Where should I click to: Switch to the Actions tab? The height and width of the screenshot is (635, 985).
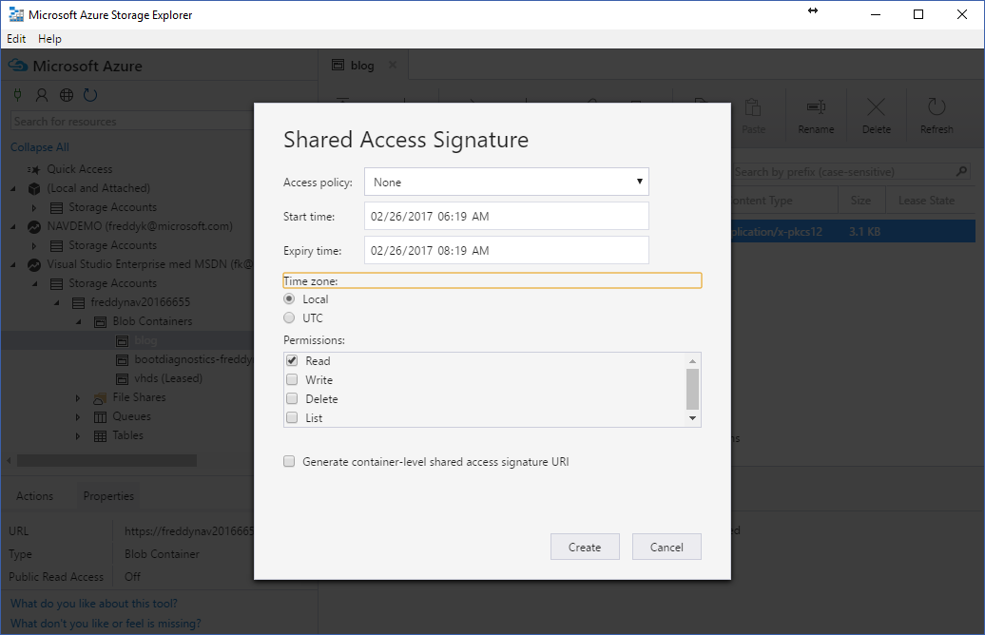(x=35, y=496)
